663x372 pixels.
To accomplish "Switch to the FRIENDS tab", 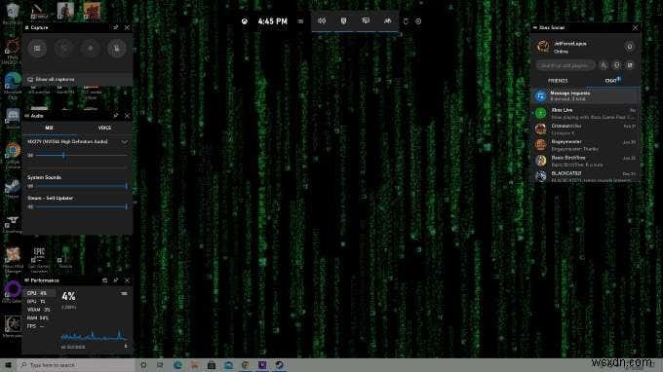I will tap(558, 81).
